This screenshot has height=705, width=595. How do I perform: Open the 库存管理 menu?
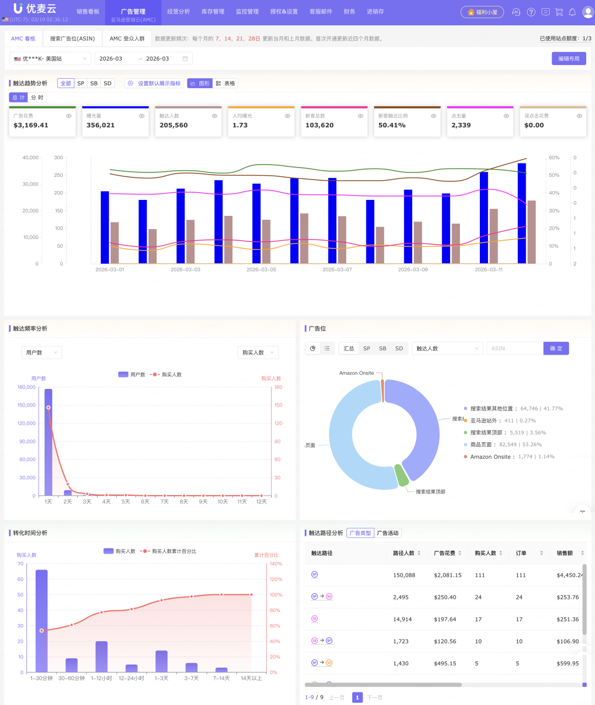pyautogui.click(x=213, y=12)
